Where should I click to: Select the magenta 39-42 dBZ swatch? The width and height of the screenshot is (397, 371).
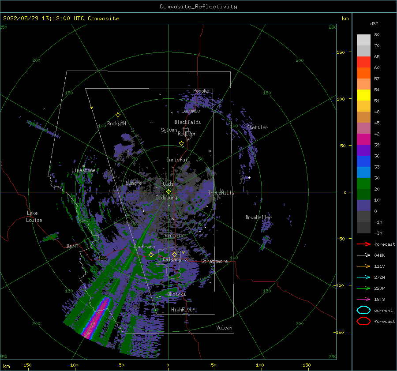(x=363, y=139)
